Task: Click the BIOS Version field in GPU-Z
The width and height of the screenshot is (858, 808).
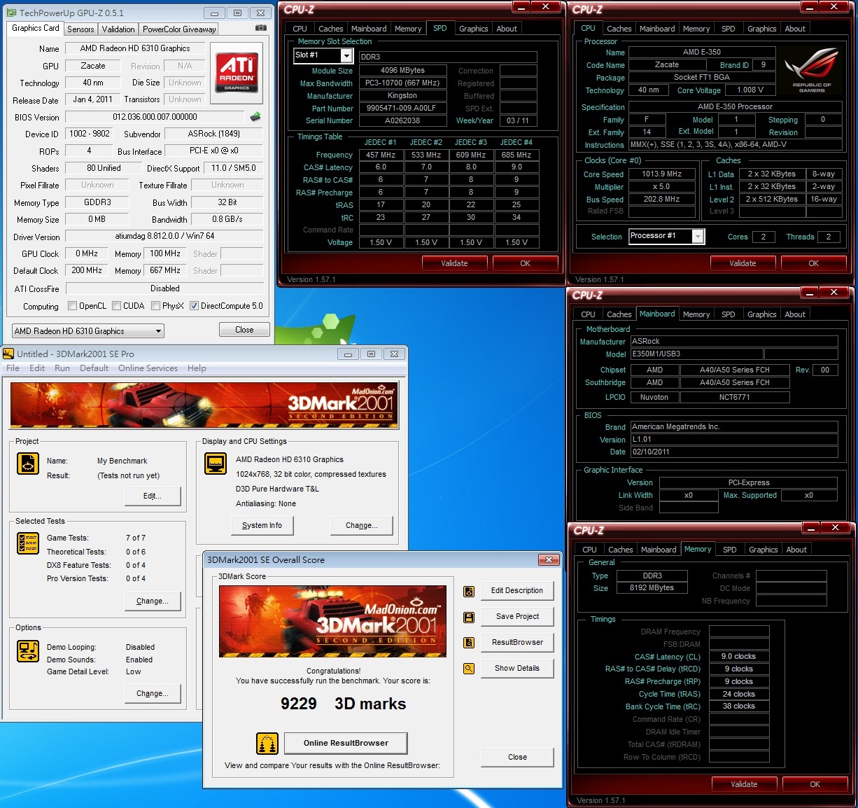Action: point(155,117)
